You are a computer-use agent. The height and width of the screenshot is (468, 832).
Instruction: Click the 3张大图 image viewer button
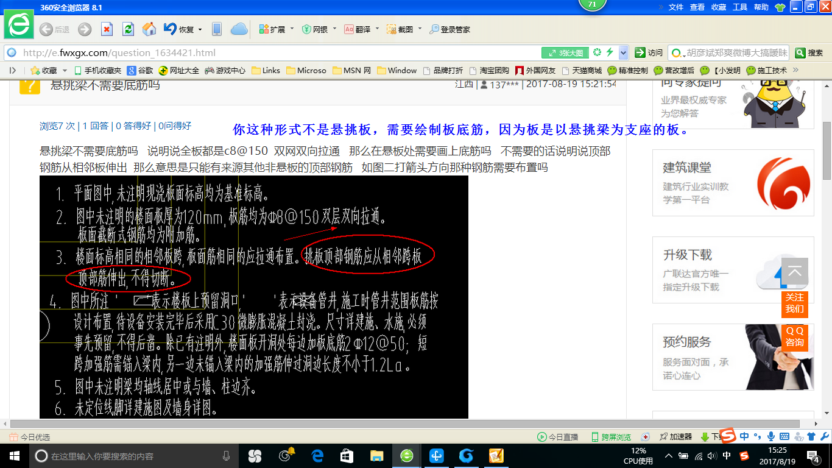(x=566, y=53)
